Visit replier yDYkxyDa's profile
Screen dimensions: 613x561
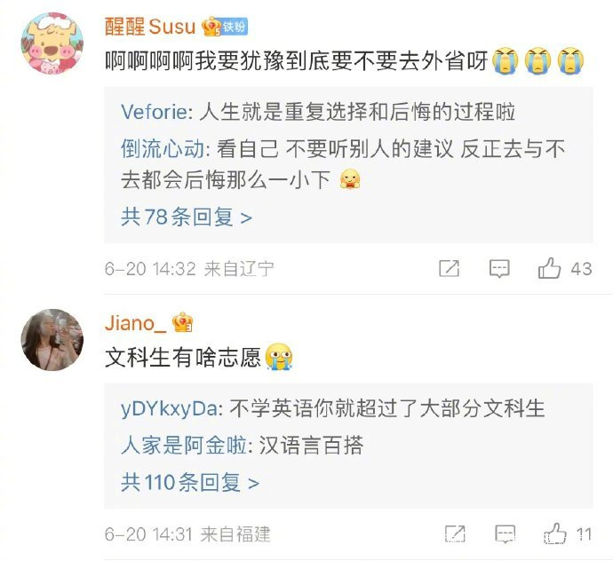pyautogui.click(x=170, y=409)
